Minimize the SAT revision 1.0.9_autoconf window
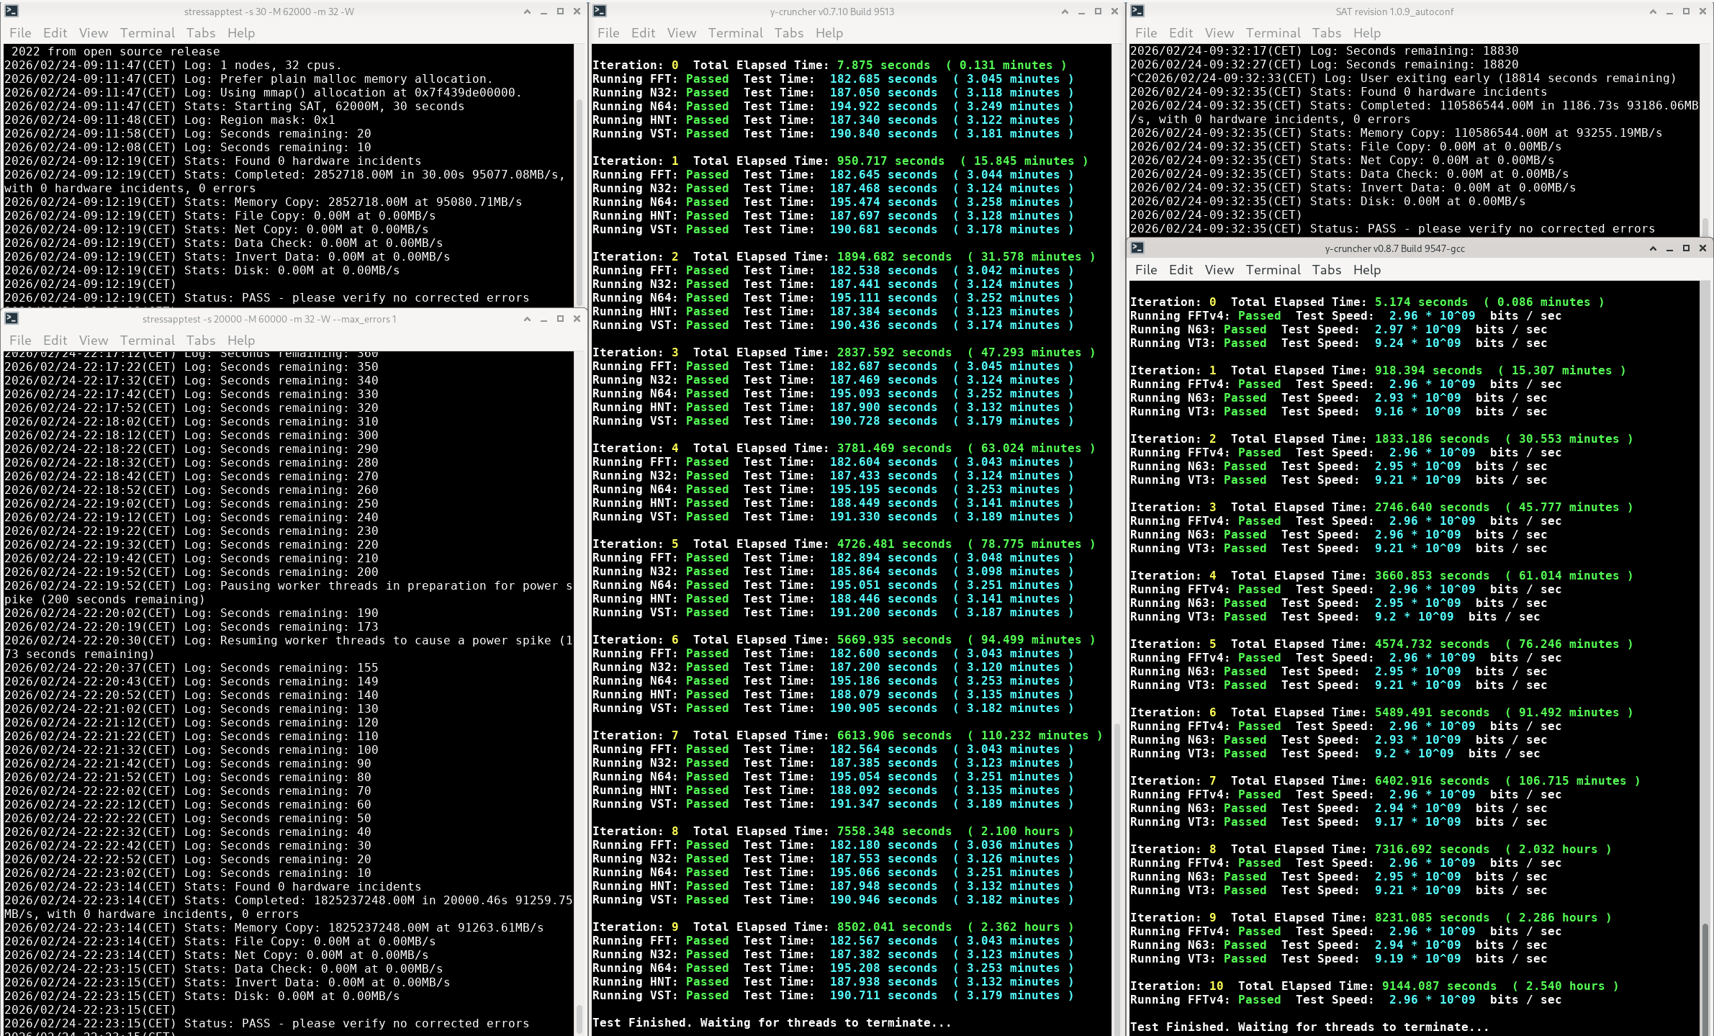The image size is (1714, 1036). click(1669, 12)
